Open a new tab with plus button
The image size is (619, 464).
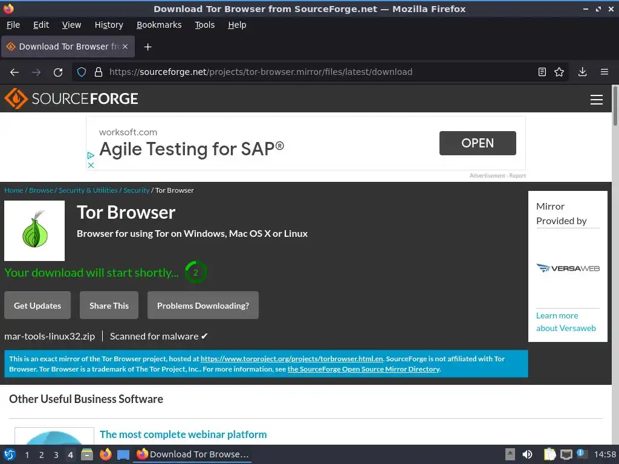pos(147,47)
